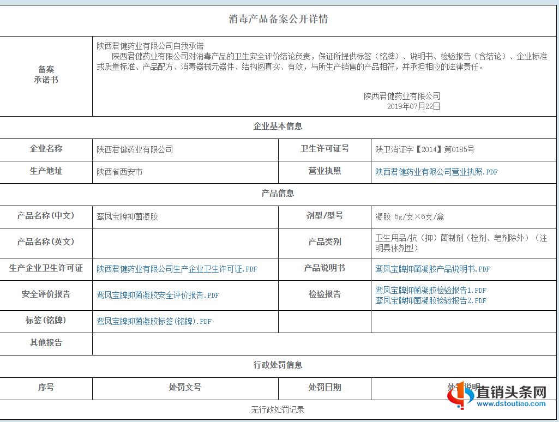Click the 处罚文号 column header
The width and height of the screenshot is (559, 422).
pyautogui.click(x=185, y=388)
